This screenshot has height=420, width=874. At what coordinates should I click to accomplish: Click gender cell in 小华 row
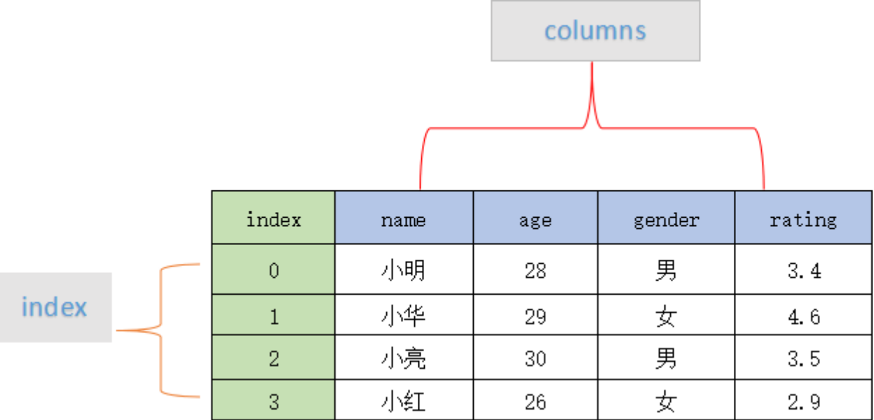pyautogui.click(x=666, y=315)
